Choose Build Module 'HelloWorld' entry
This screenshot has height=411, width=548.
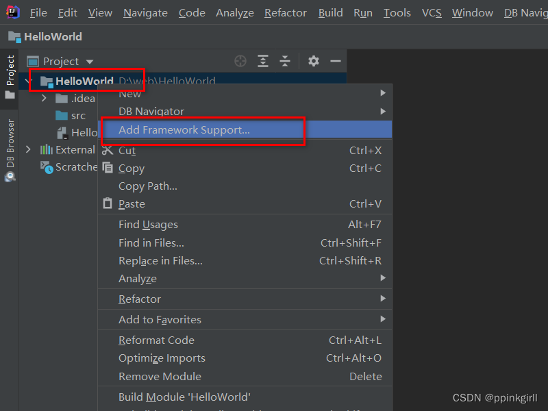click(245, 397)
